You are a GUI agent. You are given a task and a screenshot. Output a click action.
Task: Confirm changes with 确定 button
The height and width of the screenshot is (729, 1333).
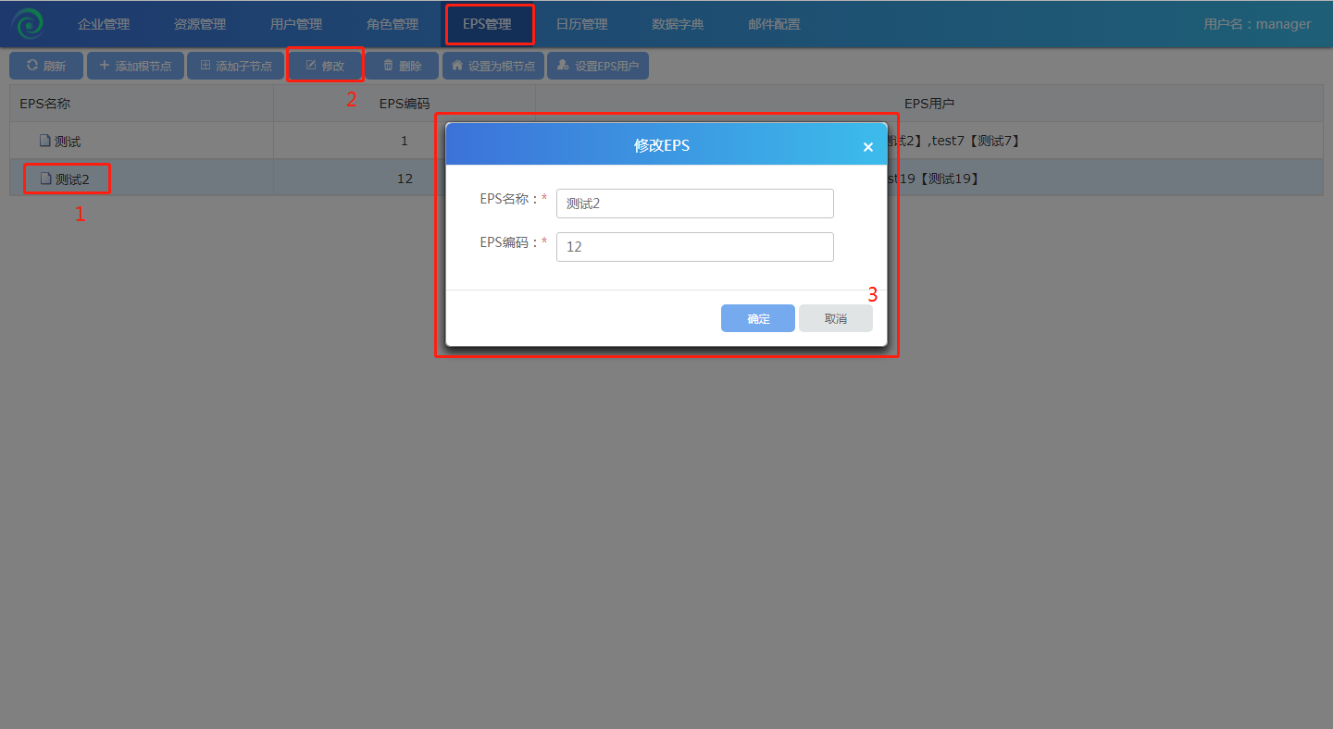point(757,318)
